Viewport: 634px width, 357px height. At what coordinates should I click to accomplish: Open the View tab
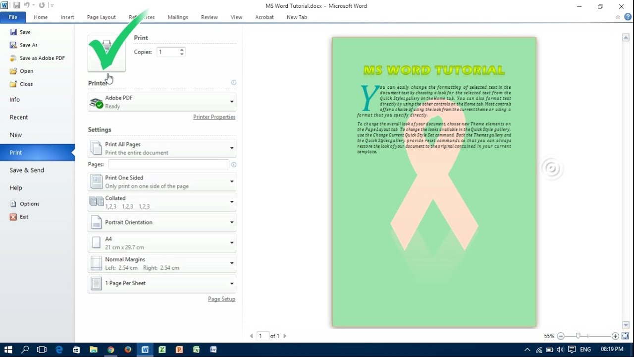(x=236, y=17)
